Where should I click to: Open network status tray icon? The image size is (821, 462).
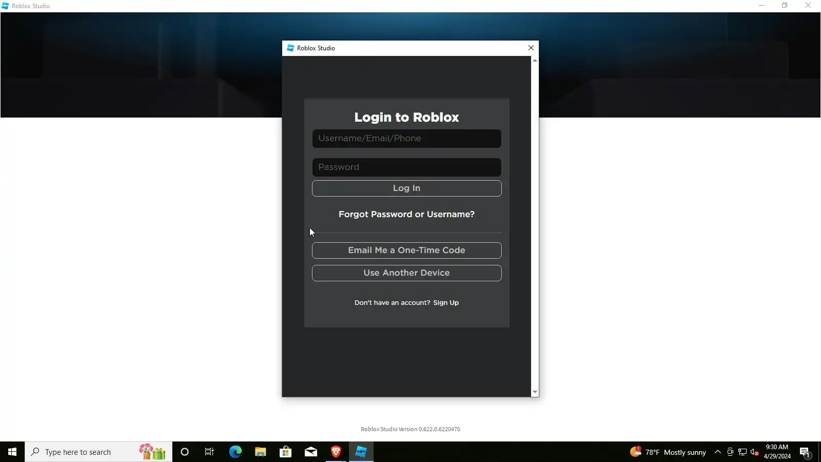742,452
